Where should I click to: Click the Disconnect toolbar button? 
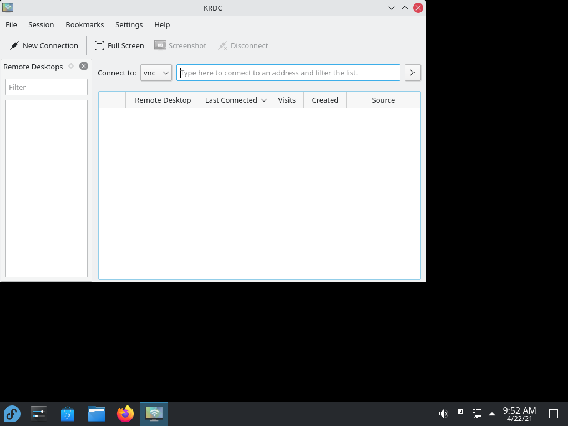click(x=243, y=45)
